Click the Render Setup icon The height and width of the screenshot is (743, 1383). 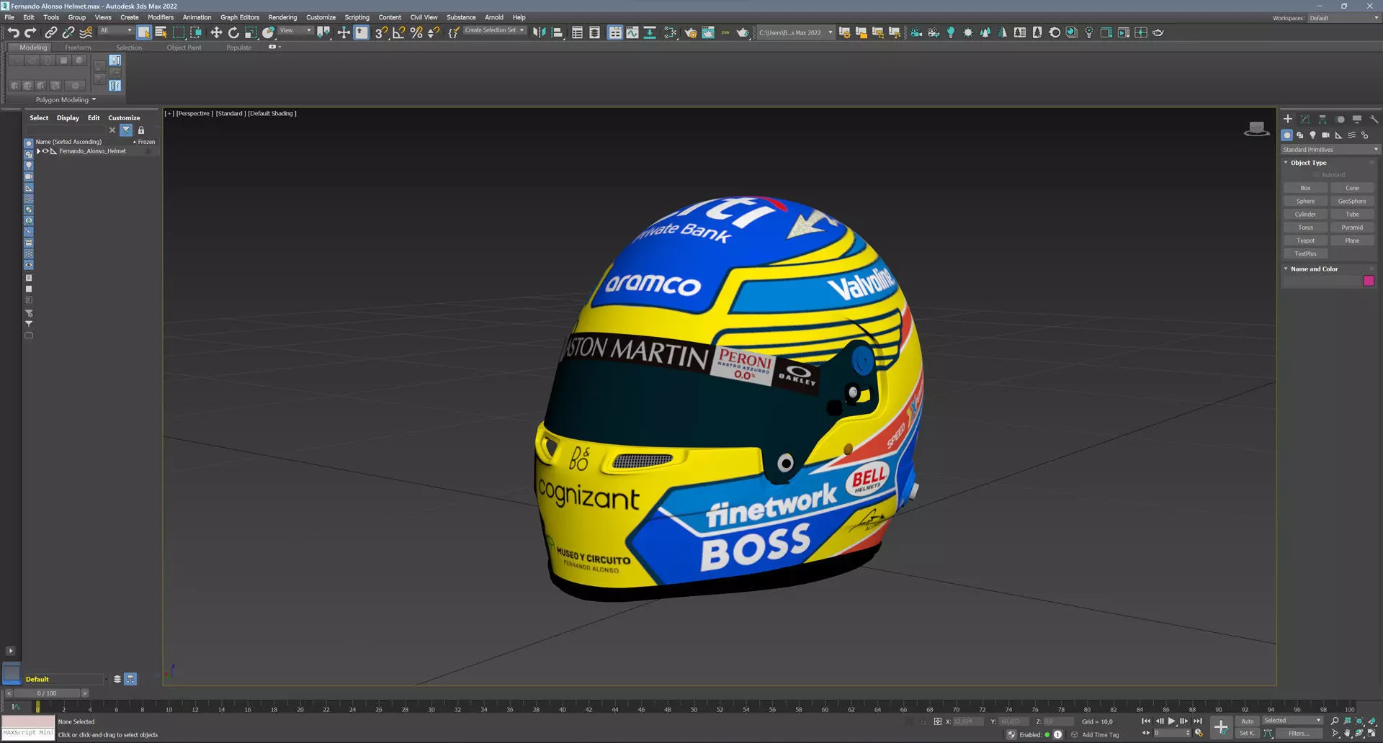691,32
